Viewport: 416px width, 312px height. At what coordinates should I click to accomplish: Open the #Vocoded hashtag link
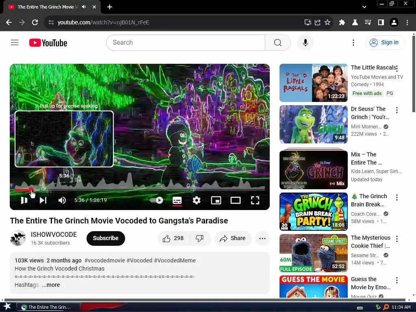tap(139, 260)
